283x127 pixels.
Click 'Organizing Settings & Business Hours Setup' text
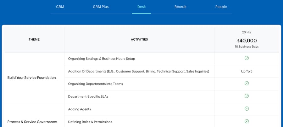102,59
